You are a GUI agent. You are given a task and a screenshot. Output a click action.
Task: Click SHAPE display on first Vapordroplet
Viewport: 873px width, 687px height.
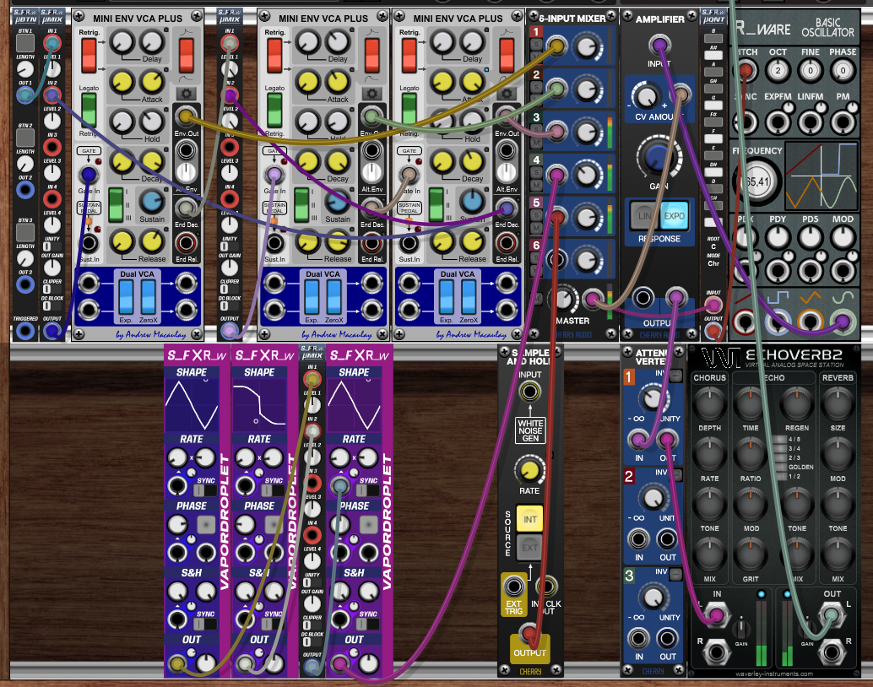click(192, 405)
